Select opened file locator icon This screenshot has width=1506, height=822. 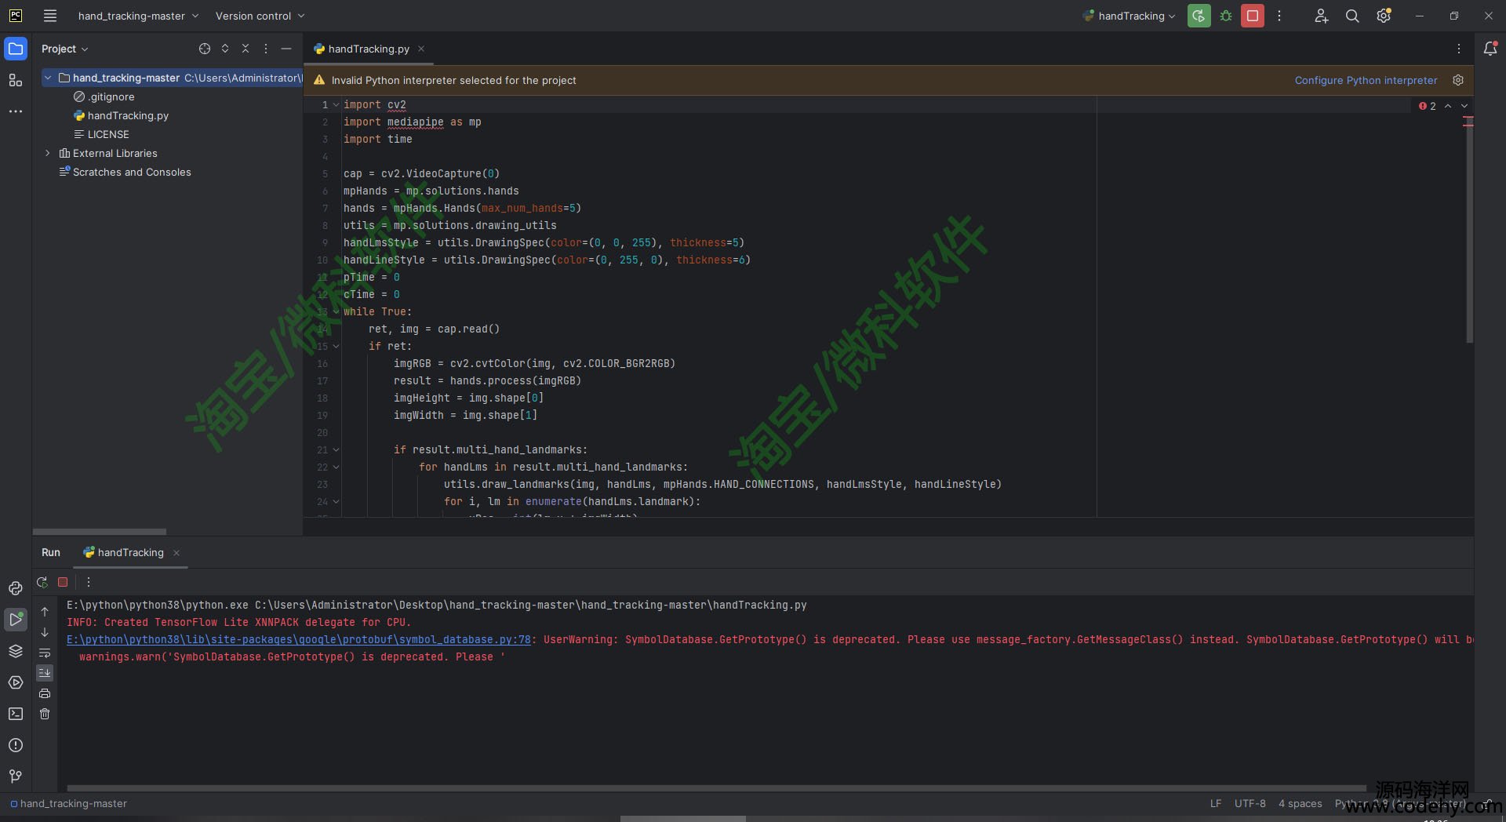click(205, 49)
